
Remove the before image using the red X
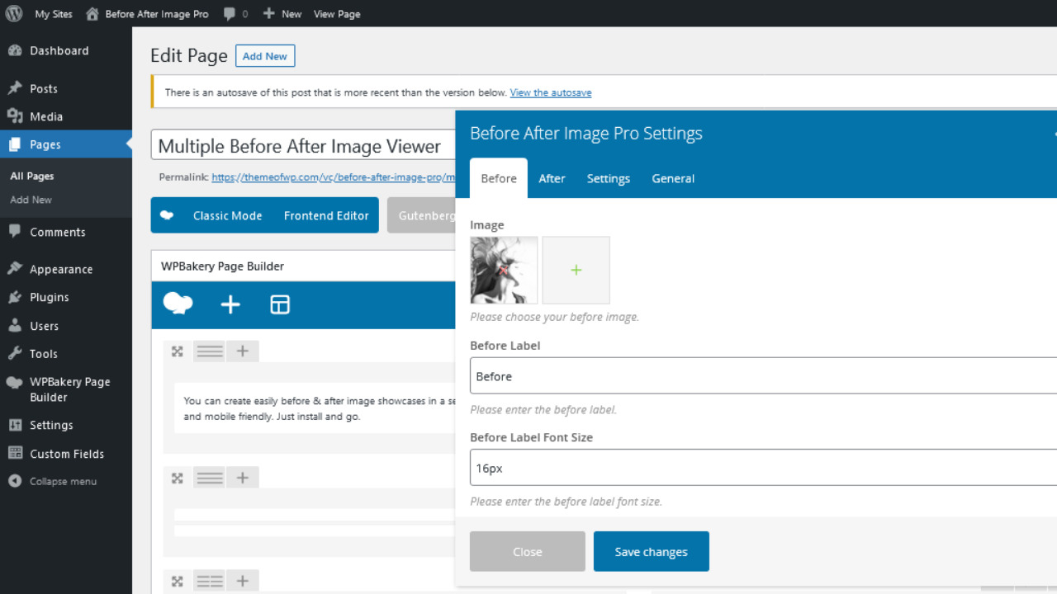pos(503,270)
